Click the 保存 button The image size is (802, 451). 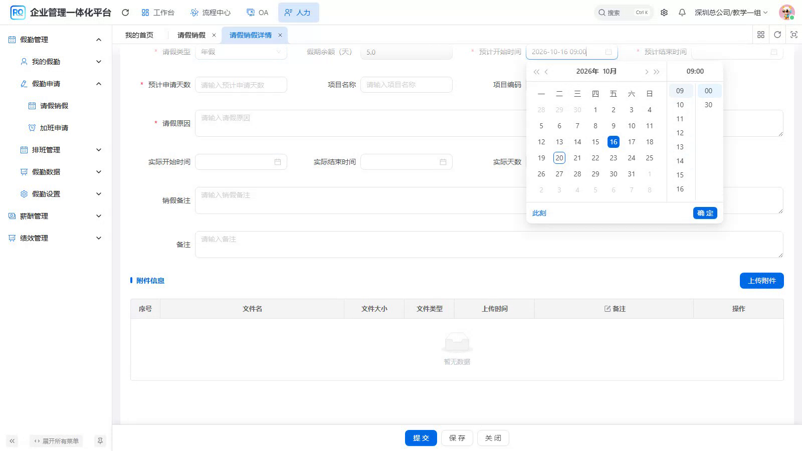click(457, 438)
